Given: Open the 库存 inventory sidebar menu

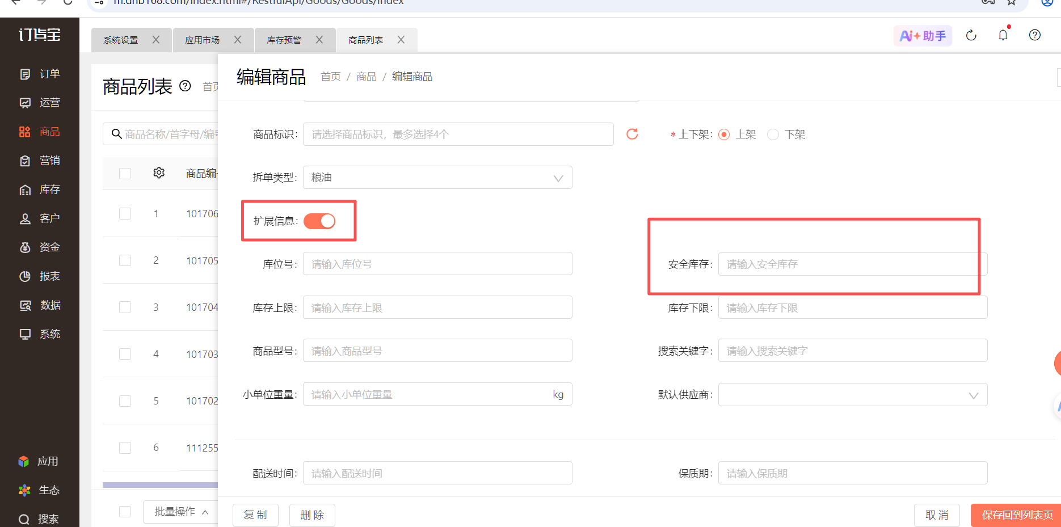Looking at the screenshot, I should tap(40, 189).
